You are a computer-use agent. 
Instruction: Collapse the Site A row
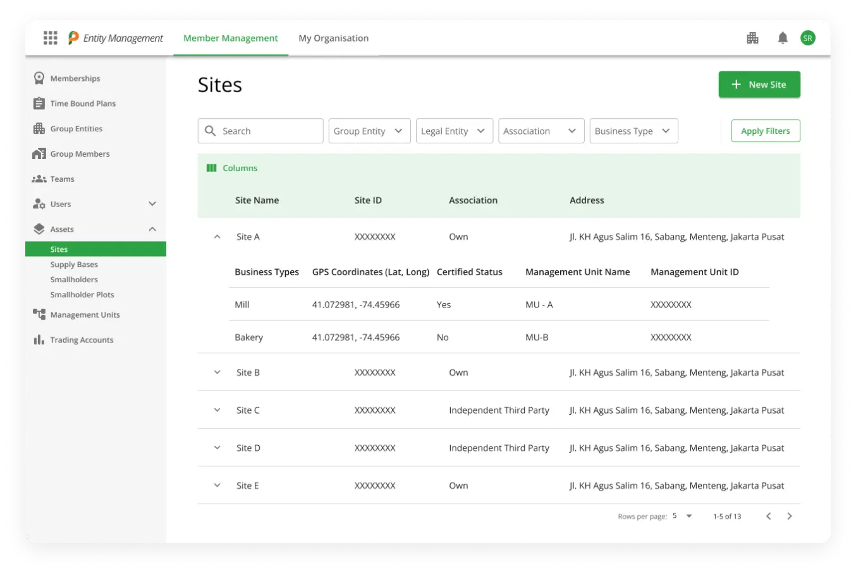coord(217,237)
